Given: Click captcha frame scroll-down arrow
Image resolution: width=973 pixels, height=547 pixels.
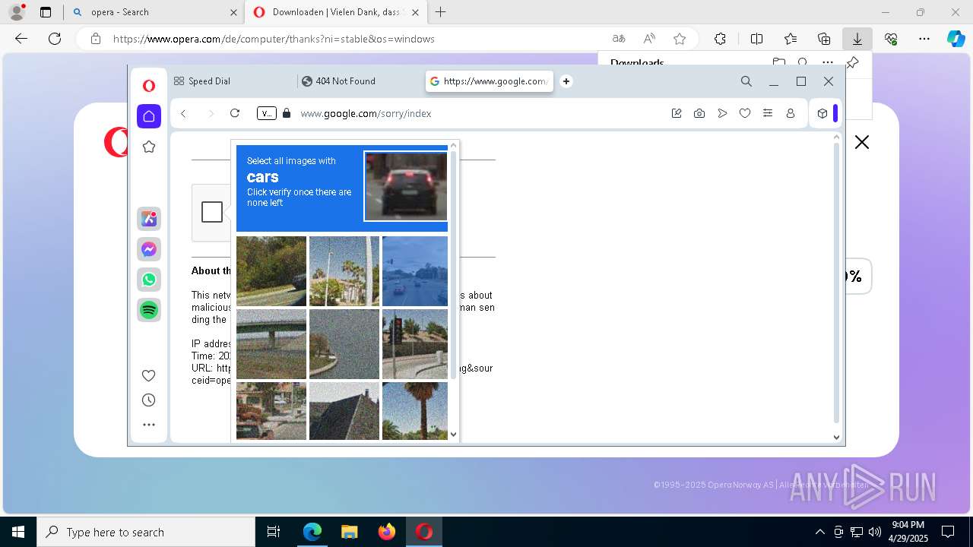Looking at the screenshot, I should (454, 435).
